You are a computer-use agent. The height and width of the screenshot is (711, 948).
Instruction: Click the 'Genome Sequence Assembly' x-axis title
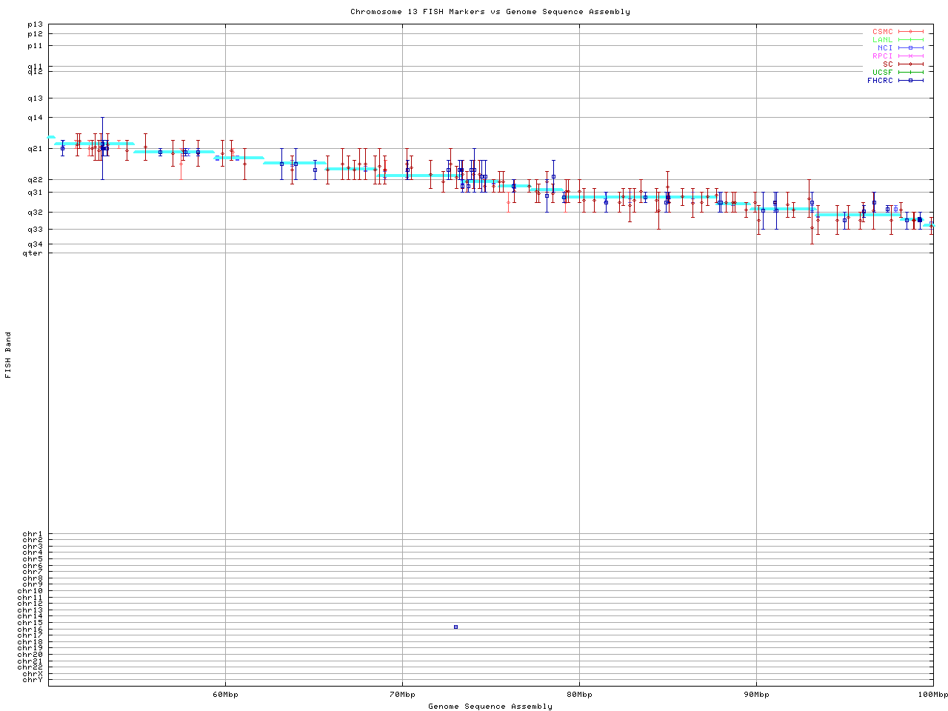[x=490, y=707]
